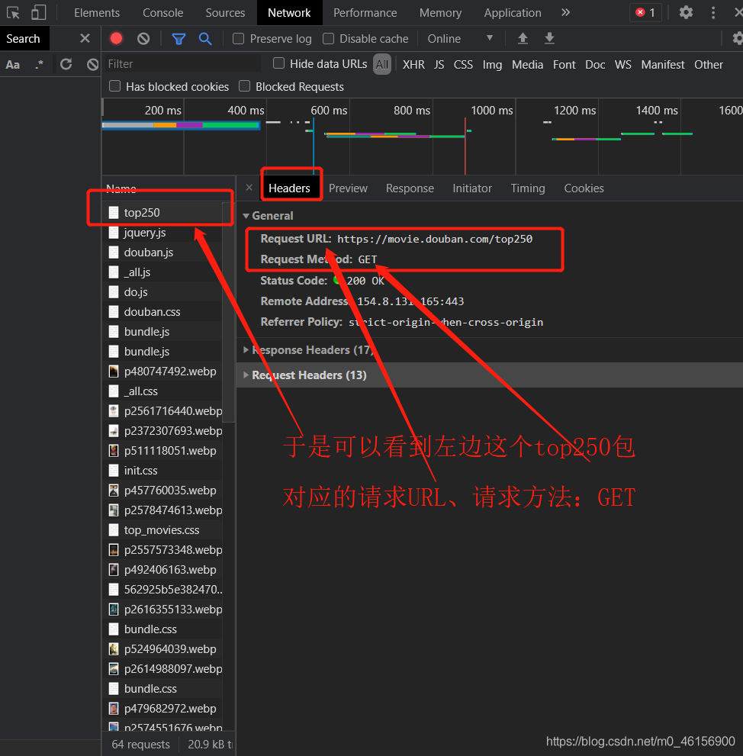This screenshot has height=756, width=743.
Task: Close the request details pane
Action: pos(249,188)
